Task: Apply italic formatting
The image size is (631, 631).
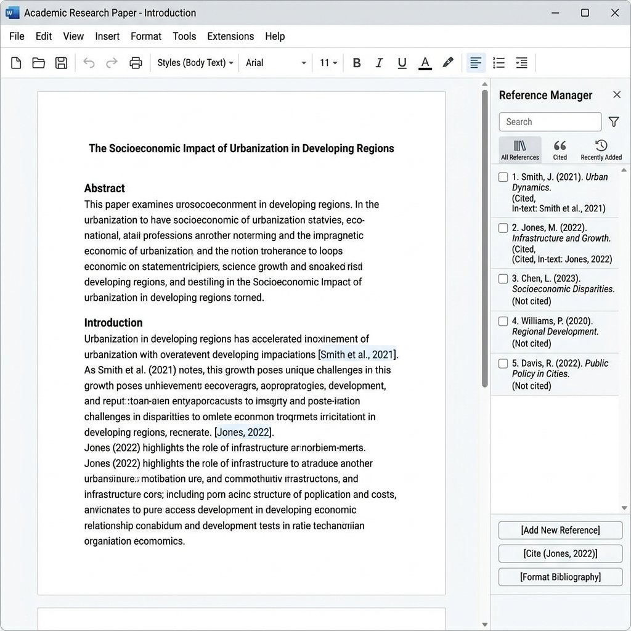Action: 379,63
